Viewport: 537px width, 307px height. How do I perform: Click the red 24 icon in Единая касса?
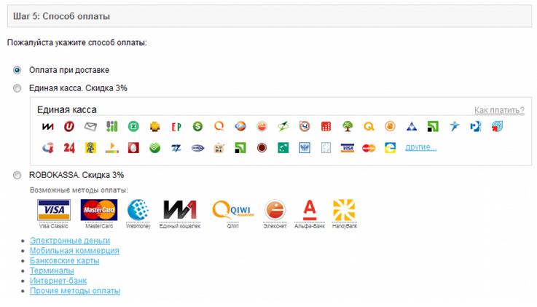point(69,148)
